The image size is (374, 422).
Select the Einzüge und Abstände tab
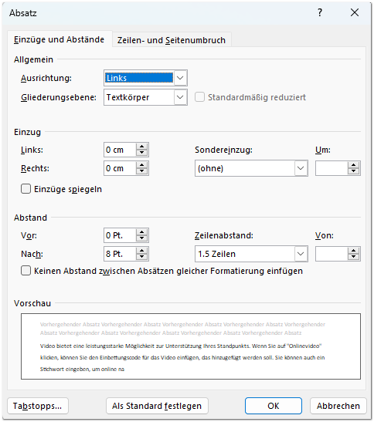click(59, 39)
